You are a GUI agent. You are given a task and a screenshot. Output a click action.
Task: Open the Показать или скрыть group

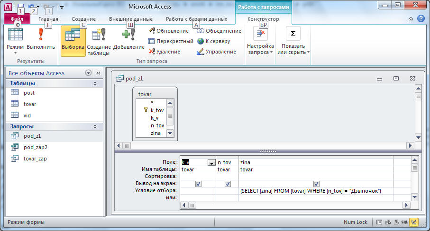coord(293,41)
